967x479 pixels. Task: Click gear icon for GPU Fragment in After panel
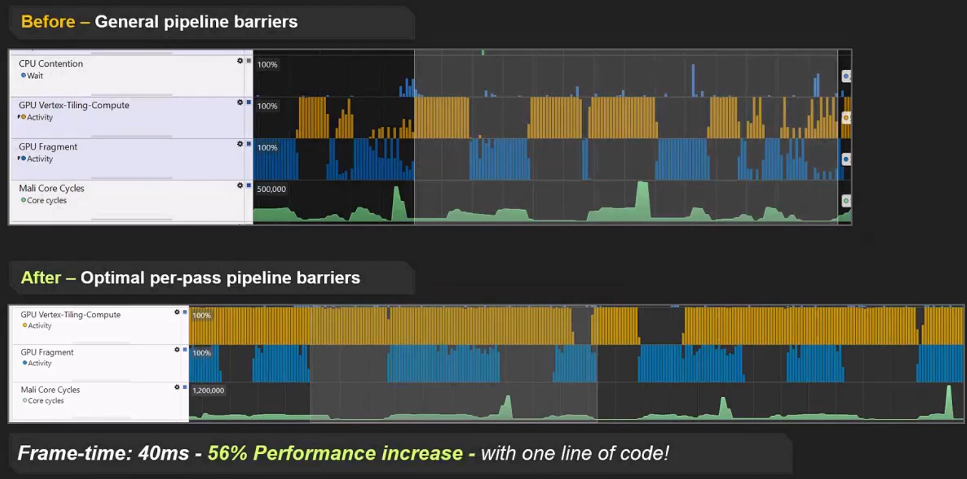coord(177,350)
